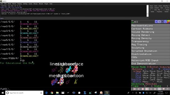Stop movie with red square button
170x95 pixels.
(143, 89)
